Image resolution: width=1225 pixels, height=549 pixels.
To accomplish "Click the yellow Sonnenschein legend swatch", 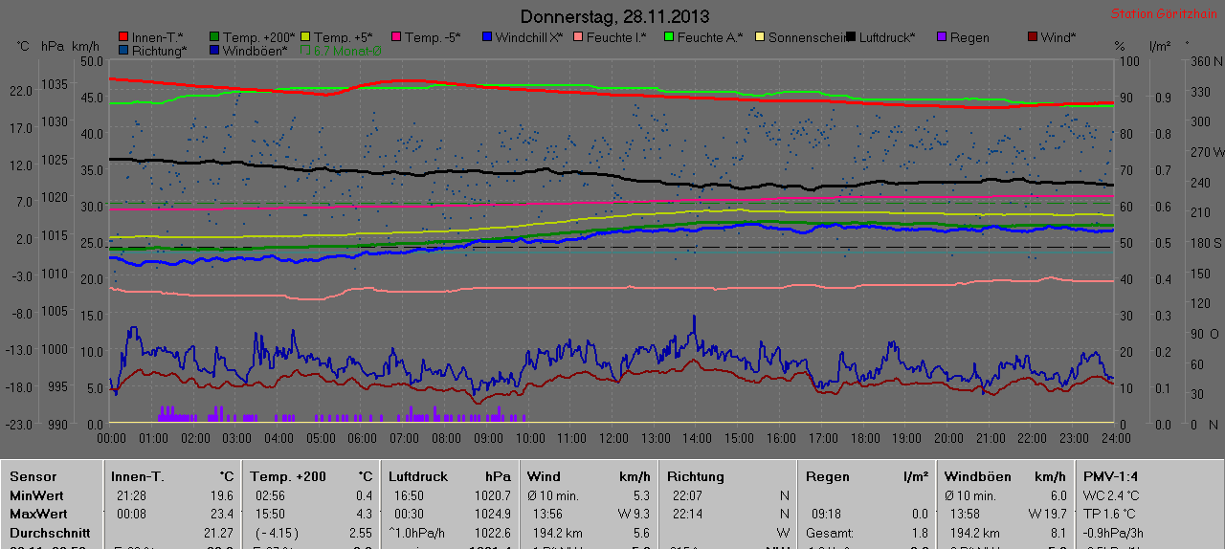I will [760, 37].
